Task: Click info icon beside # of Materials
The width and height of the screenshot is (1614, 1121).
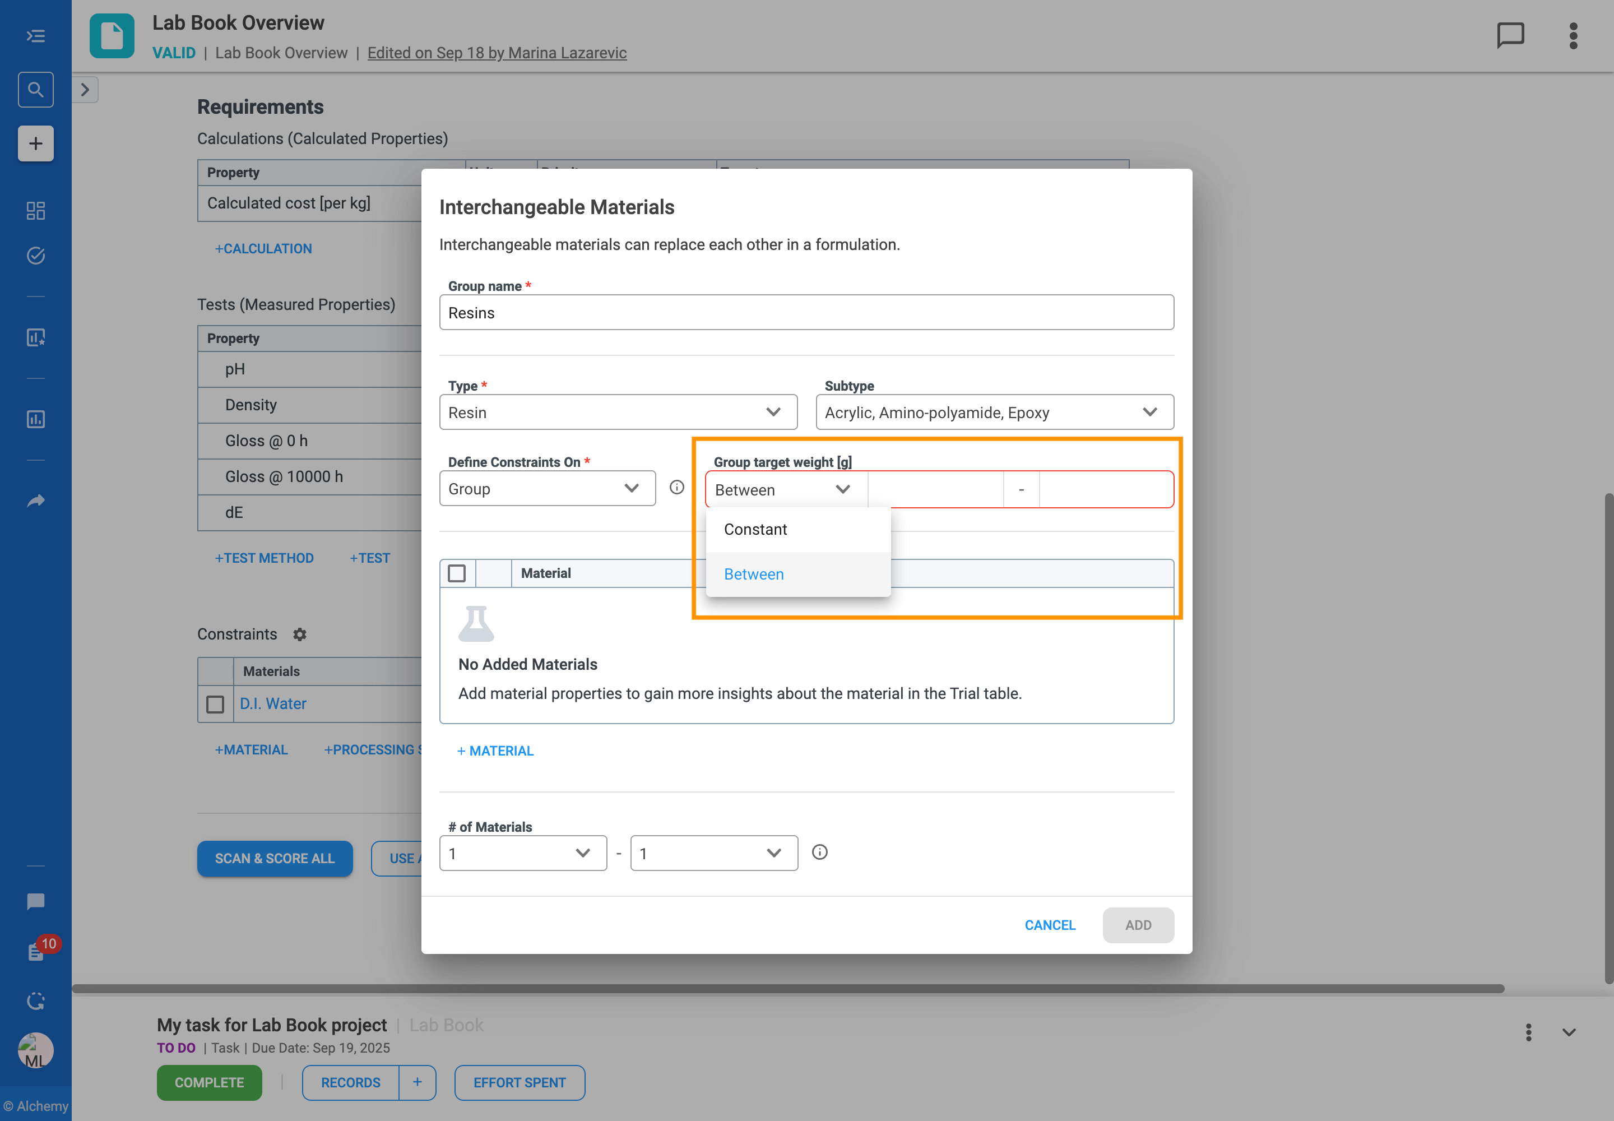Action: pyautogui.click(x=820, y=852)
